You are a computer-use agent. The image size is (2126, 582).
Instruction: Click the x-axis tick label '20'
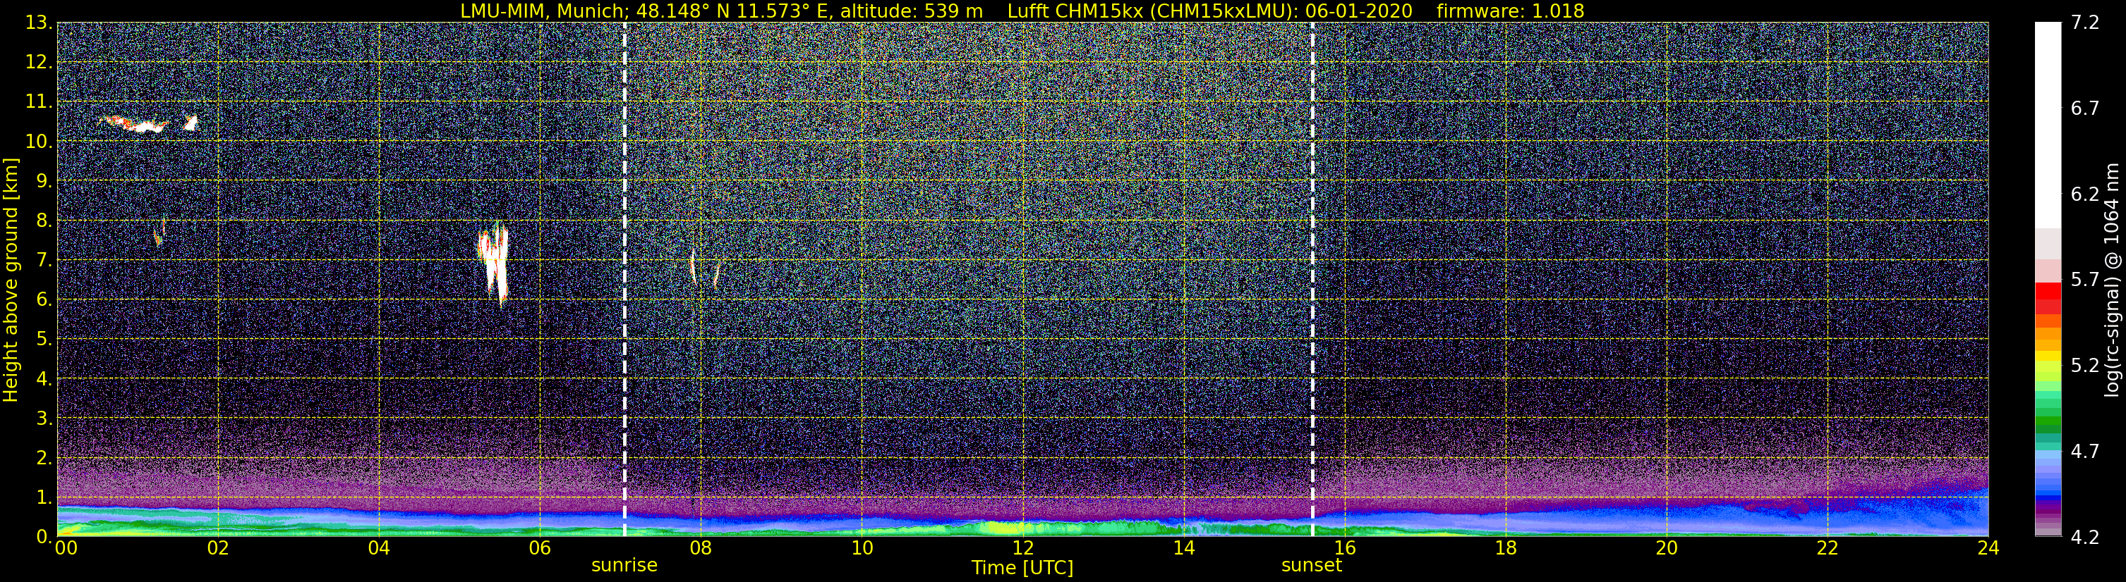click(1667, 548)
